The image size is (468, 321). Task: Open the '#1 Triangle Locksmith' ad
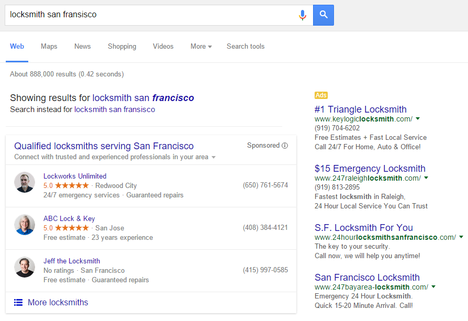361,109
